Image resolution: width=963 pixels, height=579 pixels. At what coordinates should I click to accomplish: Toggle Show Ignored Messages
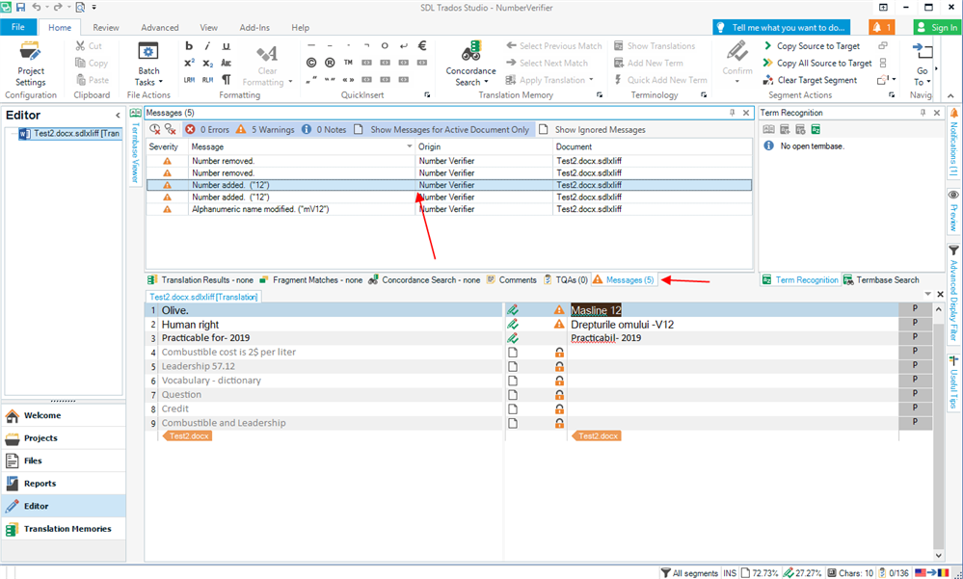point(592,129)
